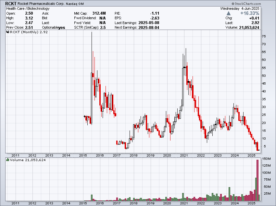Click the Last Earnings date 2025-05-08
The width and height of the screenshot is (276, 206).
point(149,23)
